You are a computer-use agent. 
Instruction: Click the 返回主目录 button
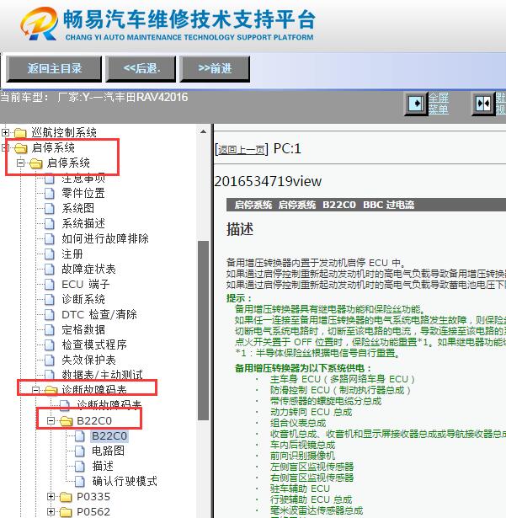click(54, 69)
